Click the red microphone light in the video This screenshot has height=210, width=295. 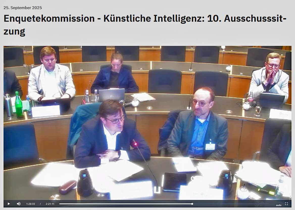[x=135, y=144]
